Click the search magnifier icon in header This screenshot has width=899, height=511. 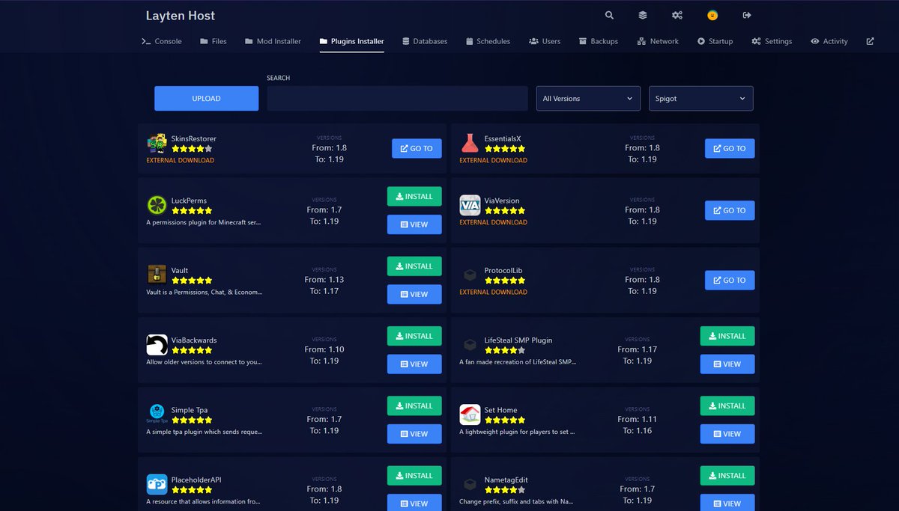click(x=609, y=15)
